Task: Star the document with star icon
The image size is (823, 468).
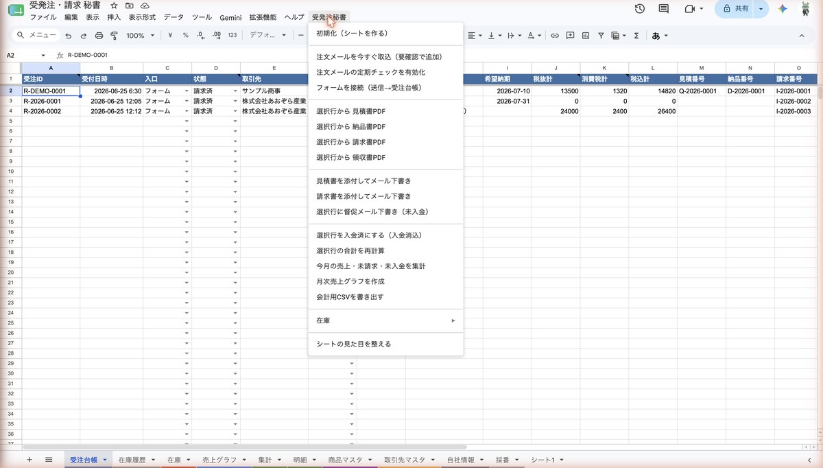Action: pyautogui.click(x=114, y=5)
